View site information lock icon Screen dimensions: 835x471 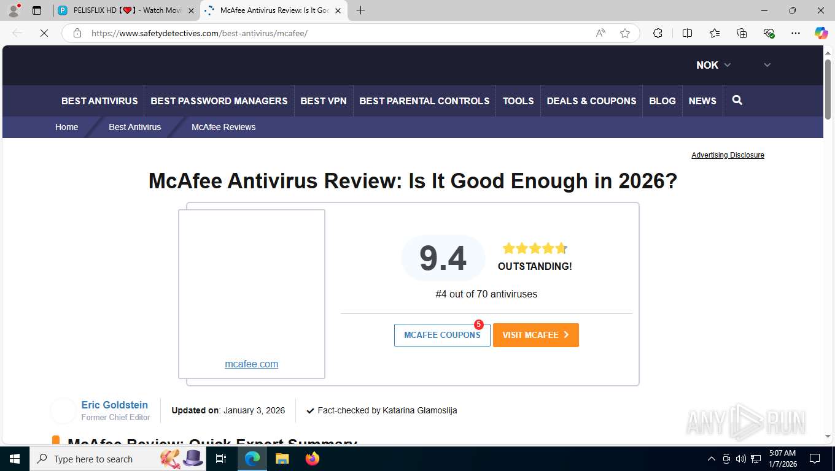point(77,33)
